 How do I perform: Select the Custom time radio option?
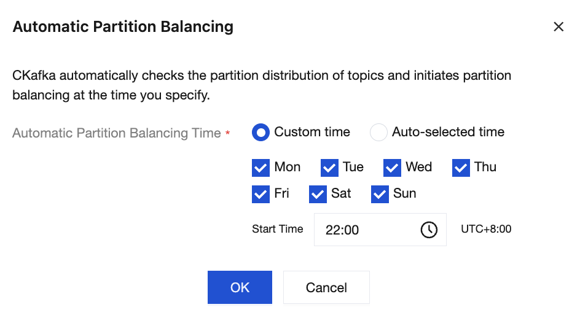261,132
